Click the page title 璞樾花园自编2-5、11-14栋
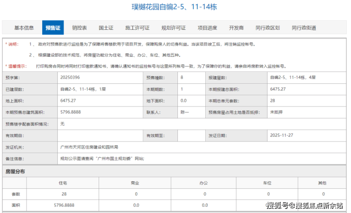Image resolution: width=351 pixels, height=213 pixels. [x=175, y=8]
